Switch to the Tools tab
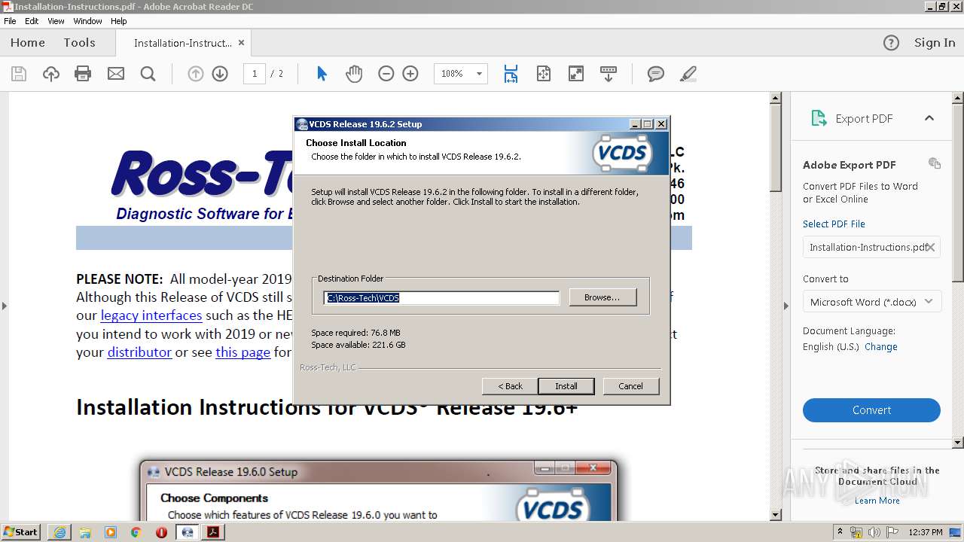Image resolution: width=964 pixels, height=542 pixels. [79, 43]
